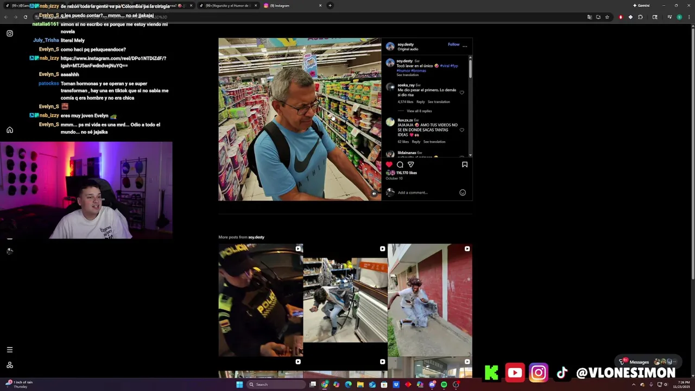Open Microsoft Edge from taskbar

pos(349,384)
